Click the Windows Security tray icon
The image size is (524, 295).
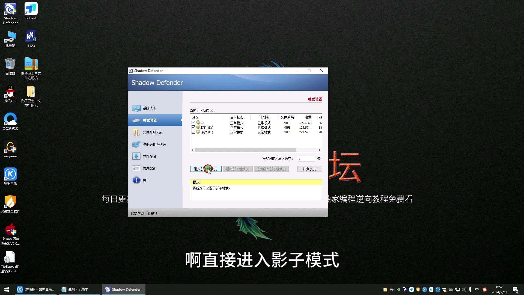tap(444, 290)
